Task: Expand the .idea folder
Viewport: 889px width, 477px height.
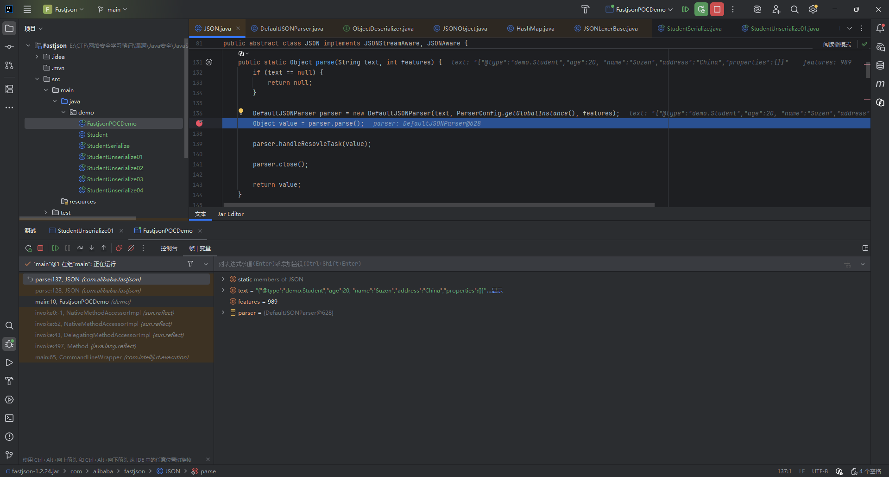Action: click(37, 57)
